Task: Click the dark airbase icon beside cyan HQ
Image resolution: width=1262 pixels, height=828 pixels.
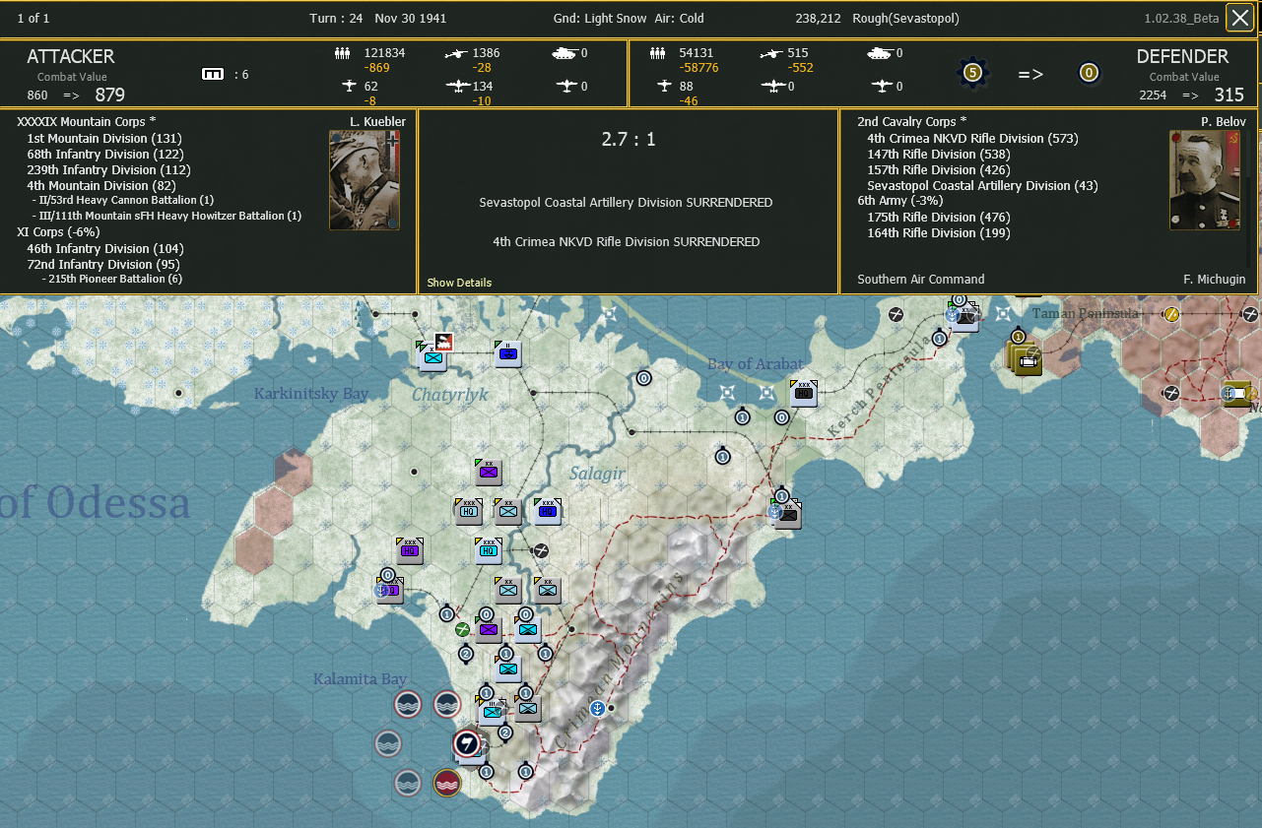Action: point(540,551)
